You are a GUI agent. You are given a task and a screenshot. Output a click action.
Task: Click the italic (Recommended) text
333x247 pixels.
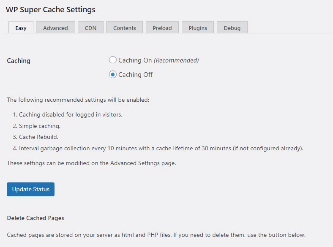point(176,60)
